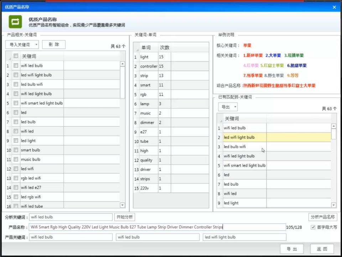The image size is (342, 257).
Task: Tick the checkbox for 'smart bulb' row
Action: coord(16,150)
